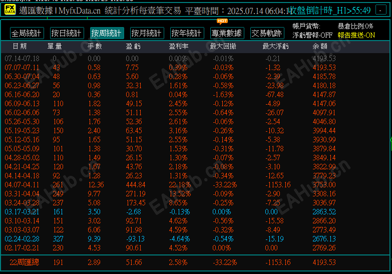
Task: Select the 05.05-05.09 week row
Action: (170, 149)
